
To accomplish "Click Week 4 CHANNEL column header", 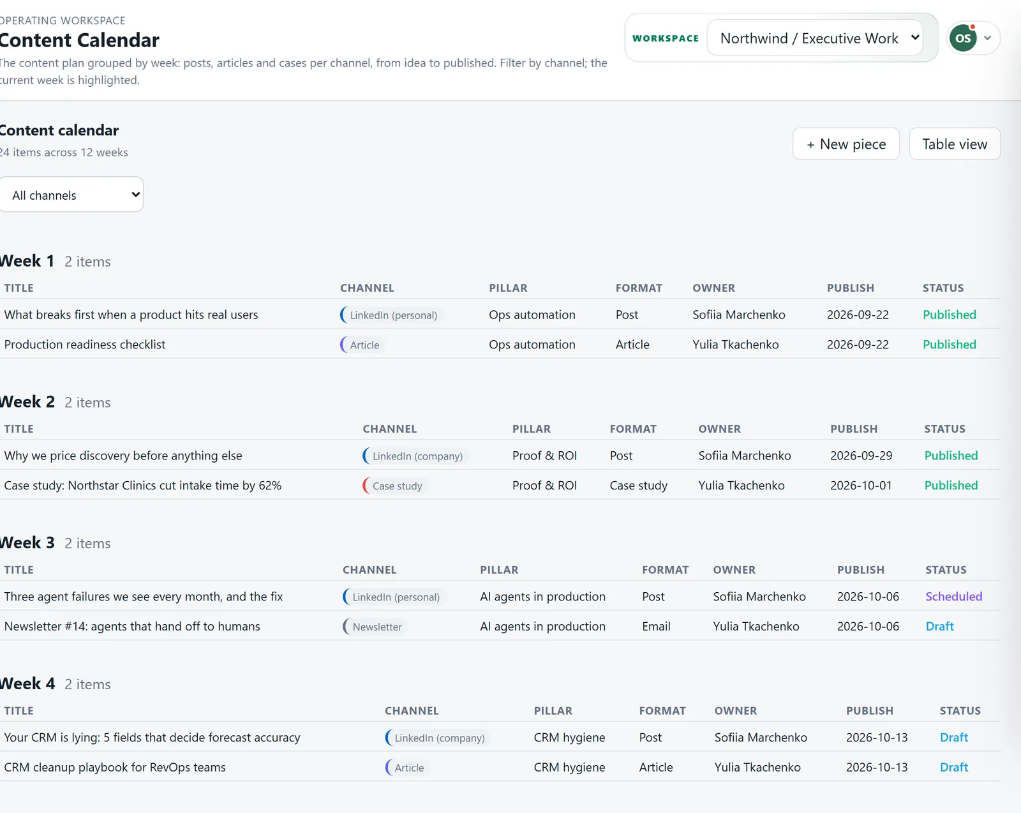I will (x=412, y=712).
